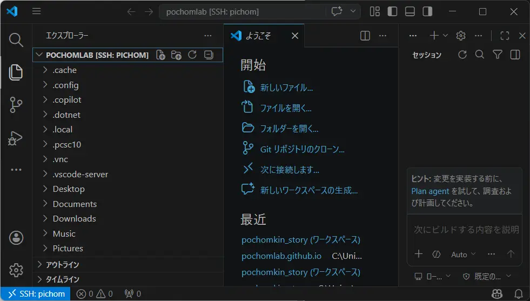Toggle the primary side bar
The width and height of the screenshot is (530, 301).
(x=392, y=11)
